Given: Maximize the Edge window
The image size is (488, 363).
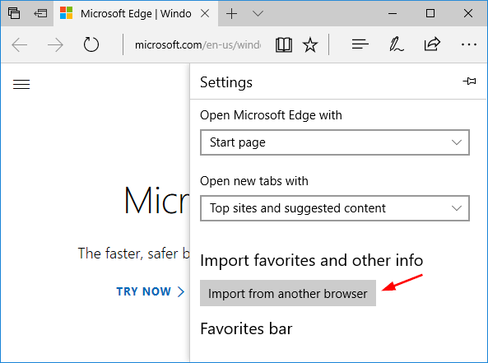Looking at the screenshot, I should (x=430, y=13).
